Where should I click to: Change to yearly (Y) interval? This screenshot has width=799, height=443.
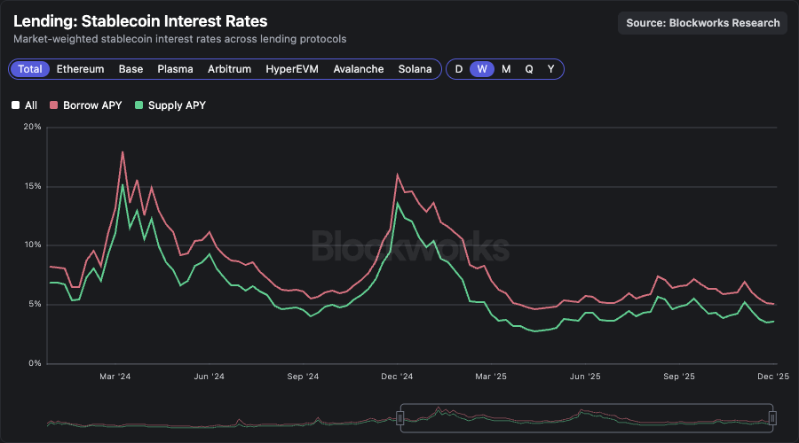tap(551, 69)
